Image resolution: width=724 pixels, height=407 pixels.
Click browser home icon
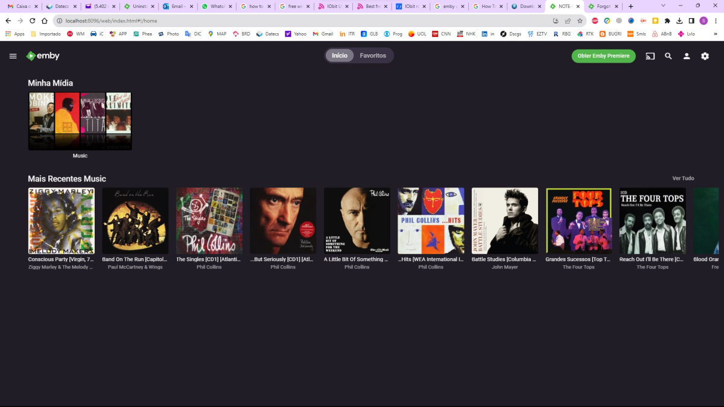click(44, 21)
